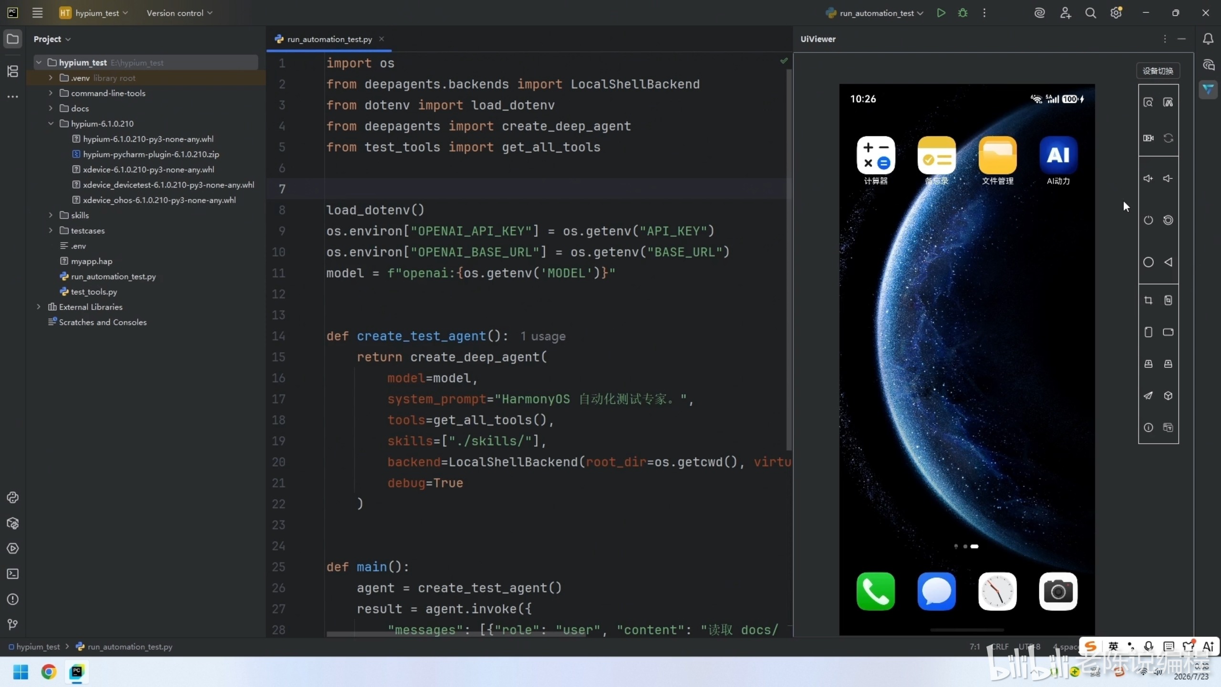Expand the .venv folder
The height and width of the screenshot is (687, 1221).
[51, 78]
